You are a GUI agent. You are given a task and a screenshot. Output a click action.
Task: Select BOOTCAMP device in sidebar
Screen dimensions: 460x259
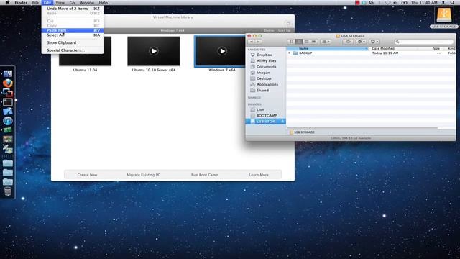(x=267, y=115)
